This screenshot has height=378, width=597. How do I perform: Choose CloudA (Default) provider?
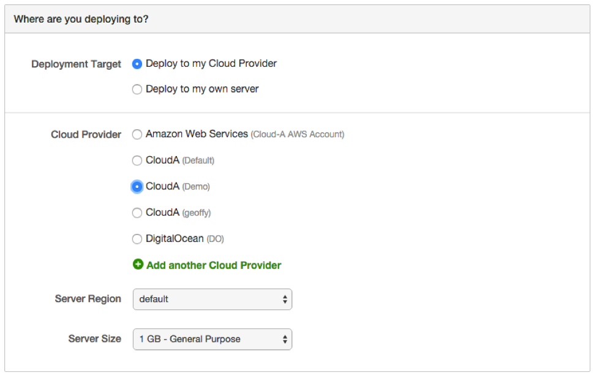(137, 161)
